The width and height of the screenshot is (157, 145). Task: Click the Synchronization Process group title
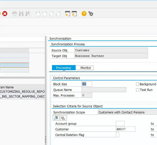68,44
